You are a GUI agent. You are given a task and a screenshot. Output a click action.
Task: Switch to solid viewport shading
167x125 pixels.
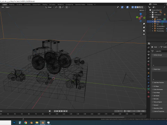click(138, 7)
